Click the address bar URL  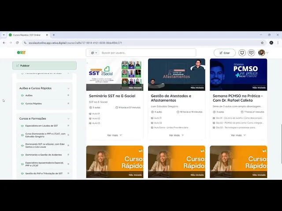click(x=75, y=43)
